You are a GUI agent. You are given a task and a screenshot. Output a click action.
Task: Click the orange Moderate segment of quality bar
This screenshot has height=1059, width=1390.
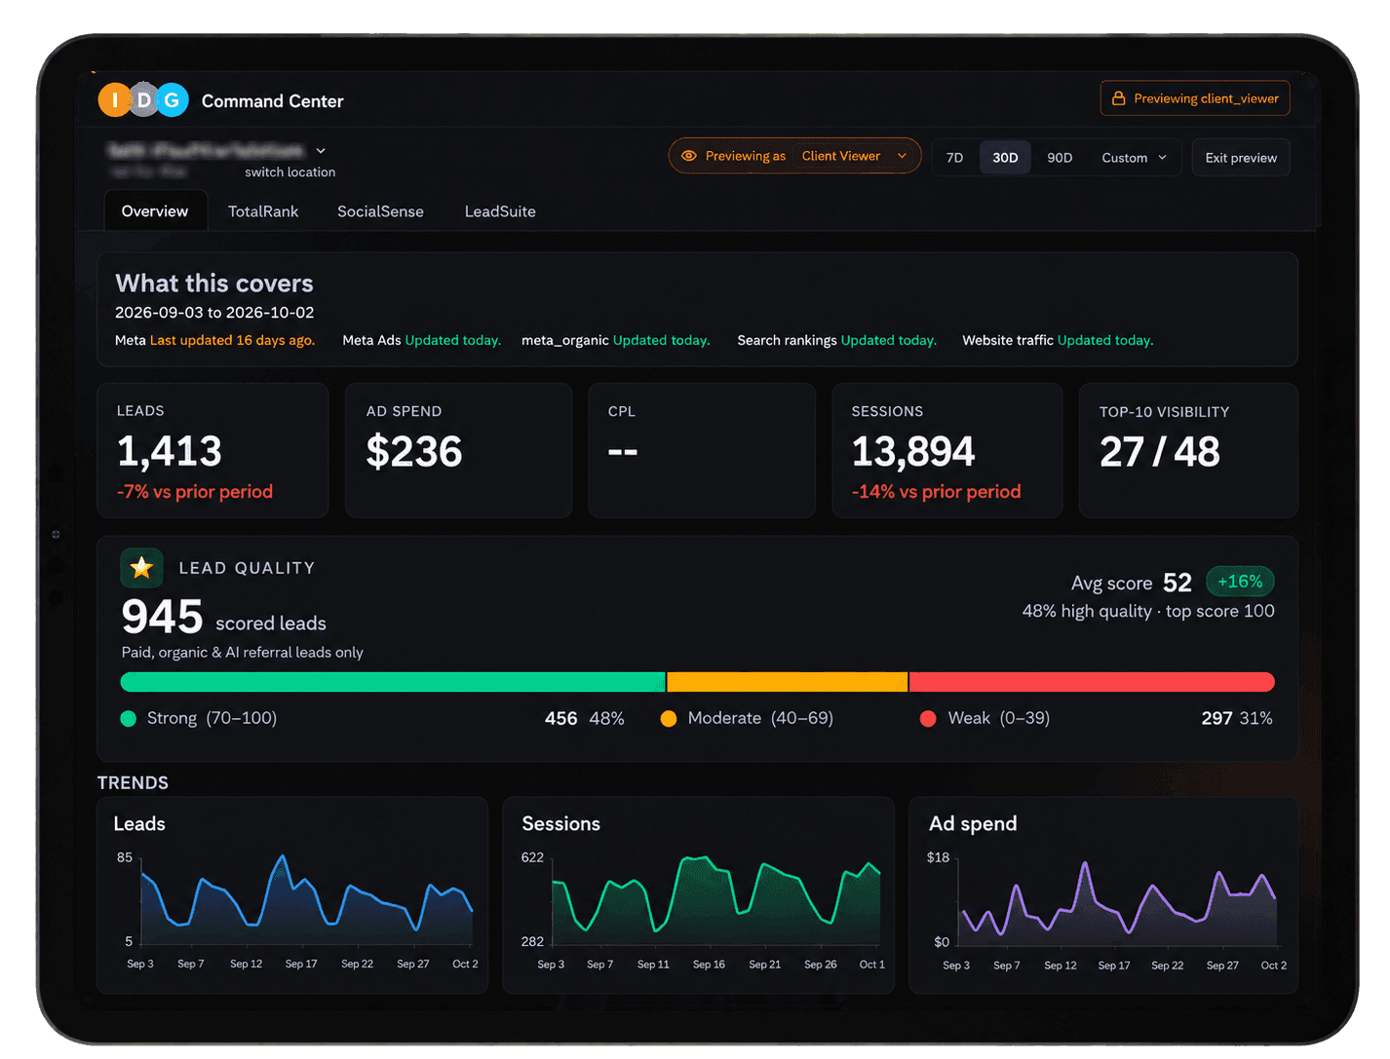coord(787,682)
